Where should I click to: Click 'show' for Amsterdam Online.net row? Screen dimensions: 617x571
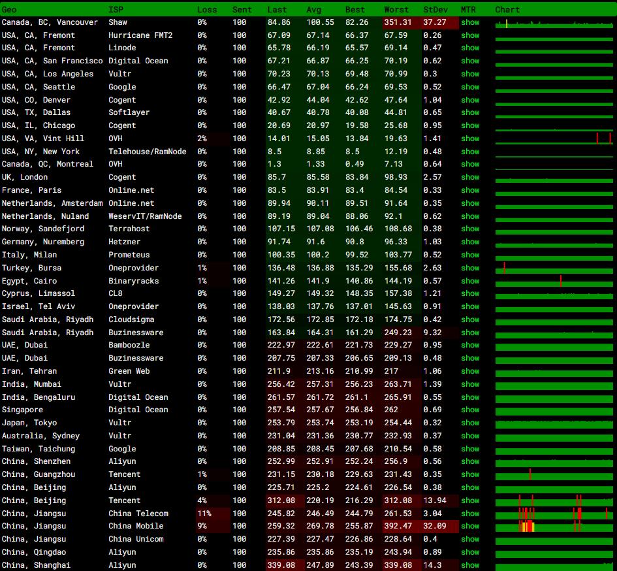pyautogui.click(x=470, y=203)
